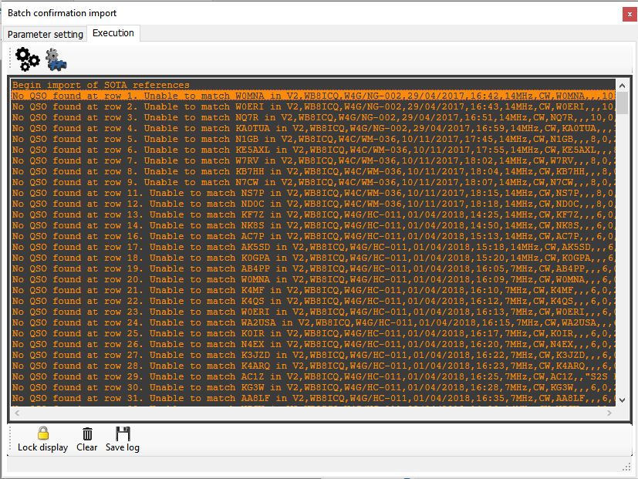Select the highlighted row 1 W0MNA log line
The height and width of the screenshot is (479, 638).
pos(313,96)
